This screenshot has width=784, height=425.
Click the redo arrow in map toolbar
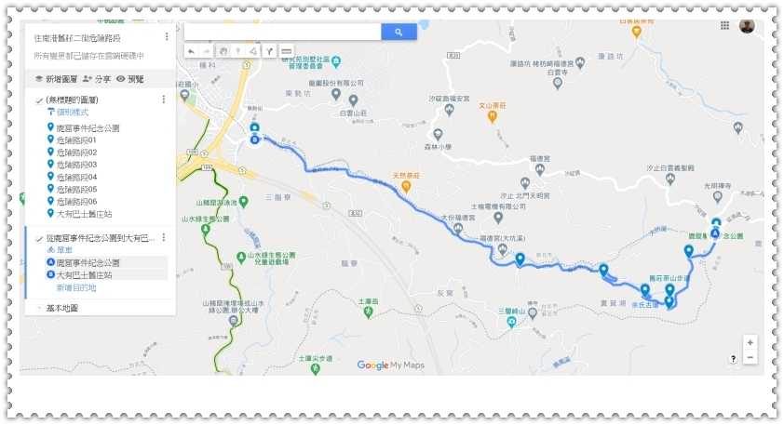[x=206, y=51]
